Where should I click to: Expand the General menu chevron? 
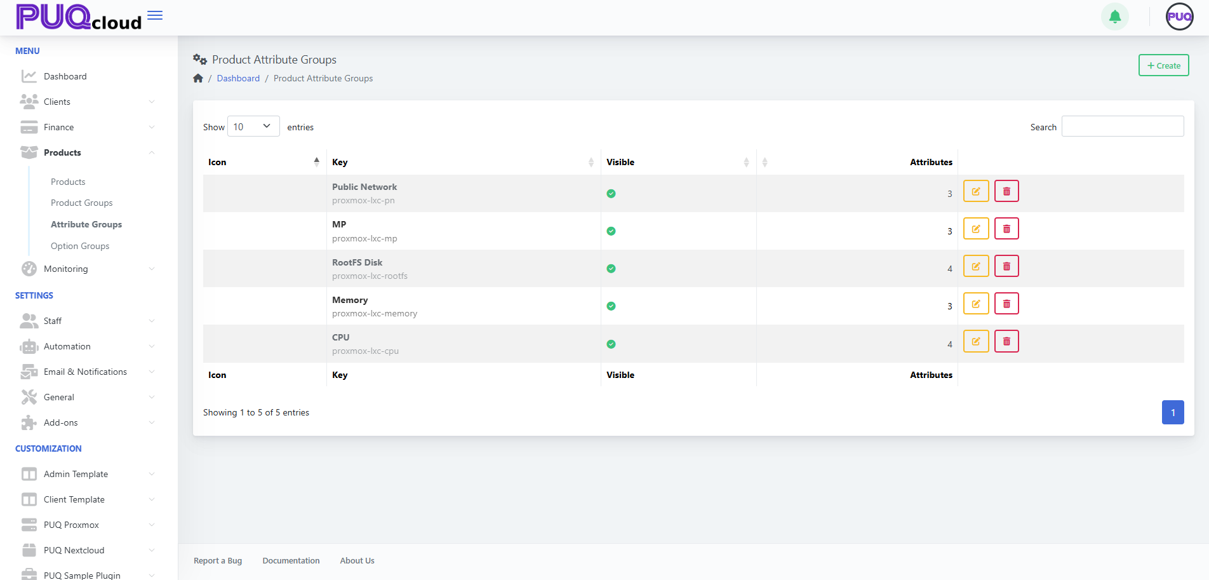pos(152,397)
